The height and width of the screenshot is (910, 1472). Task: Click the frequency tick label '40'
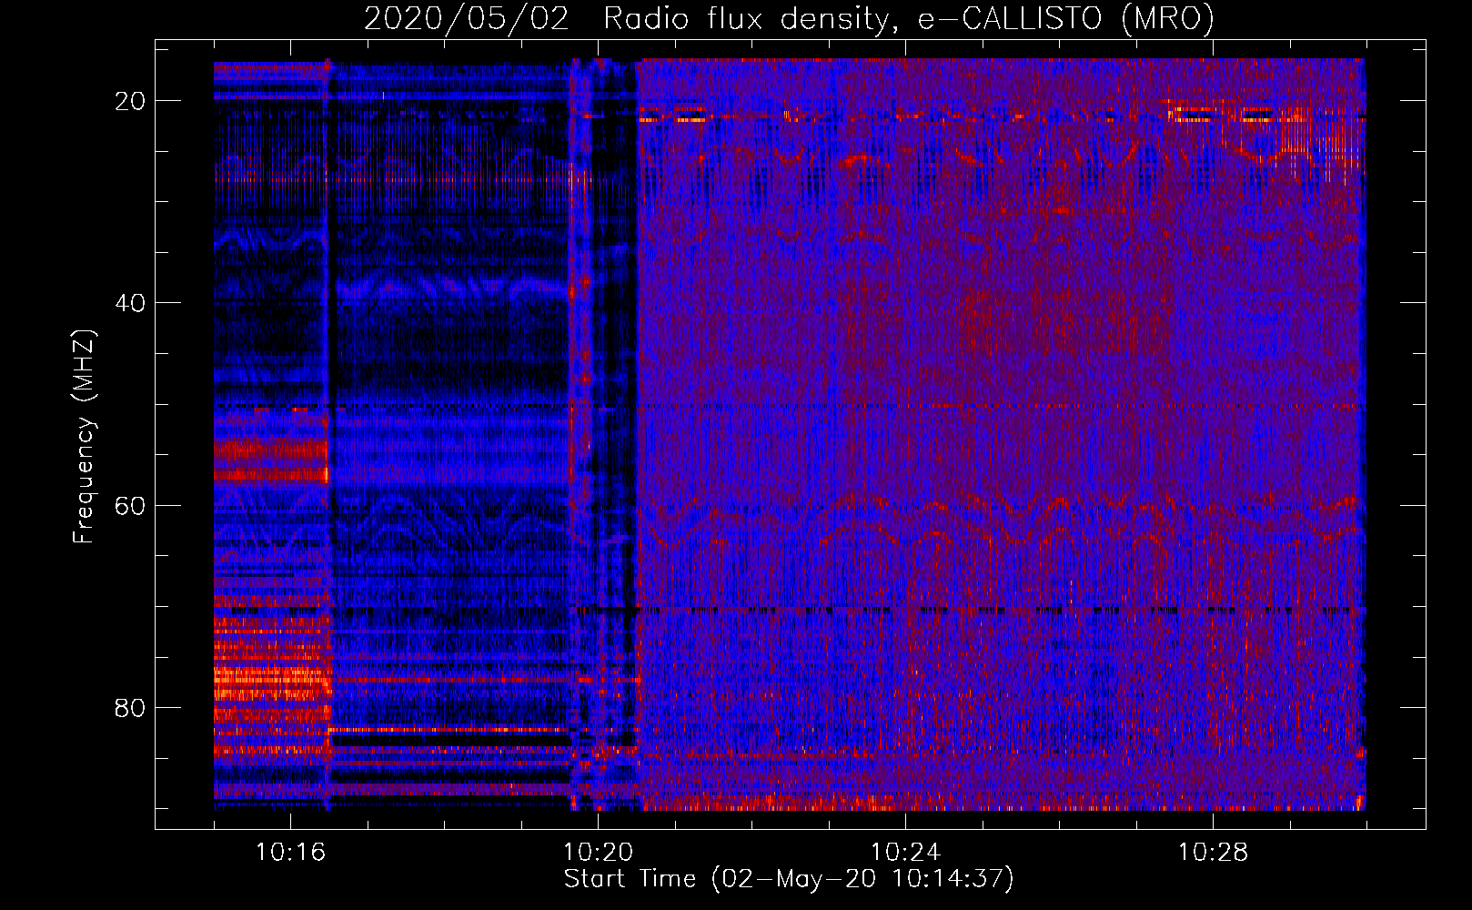[x=130, y=303]
